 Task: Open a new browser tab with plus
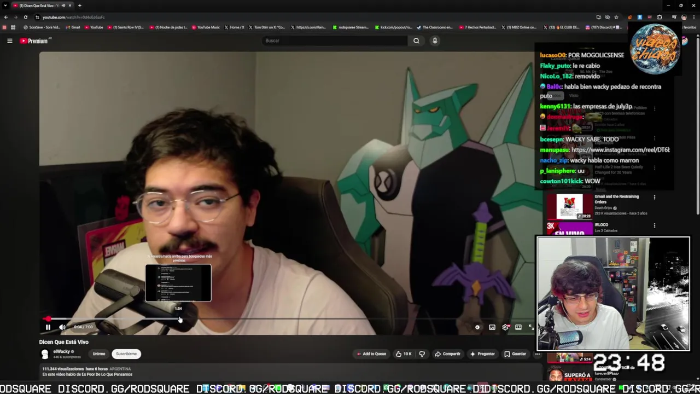pos(79,5)
